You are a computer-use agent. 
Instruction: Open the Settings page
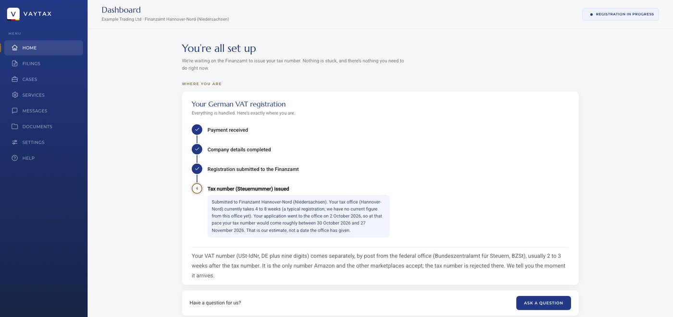click(44, 142)
